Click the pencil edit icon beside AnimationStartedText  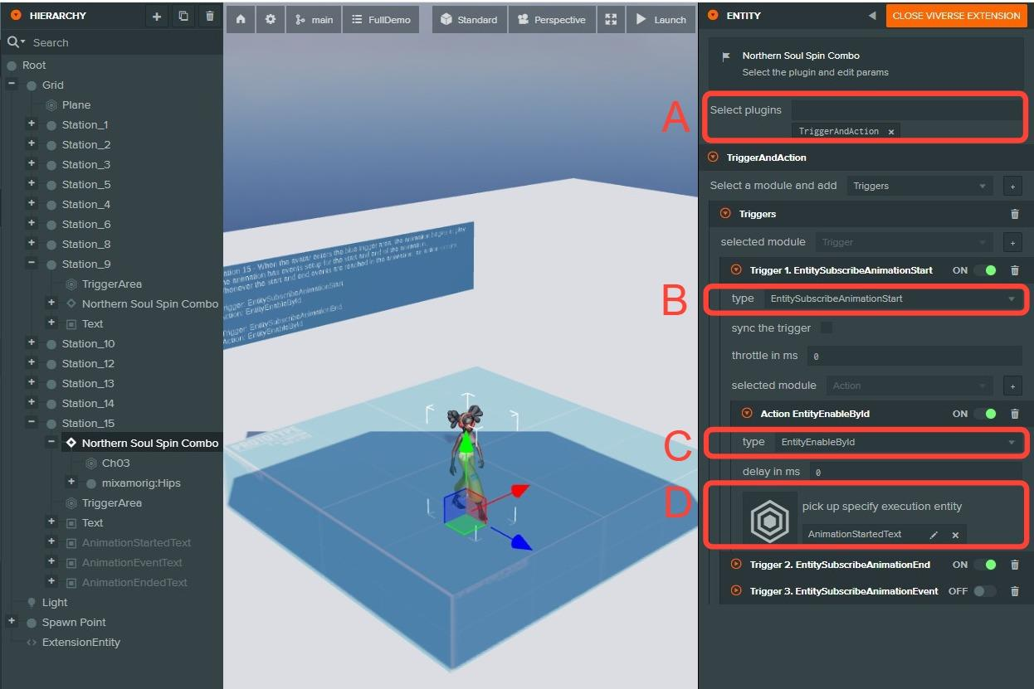(934, 535)
